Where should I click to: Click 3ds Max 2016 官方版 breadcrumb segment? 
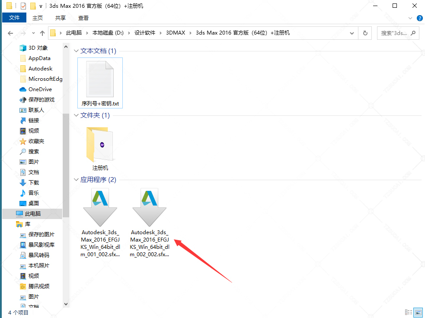pyautogui.click(x=243, y=33)
